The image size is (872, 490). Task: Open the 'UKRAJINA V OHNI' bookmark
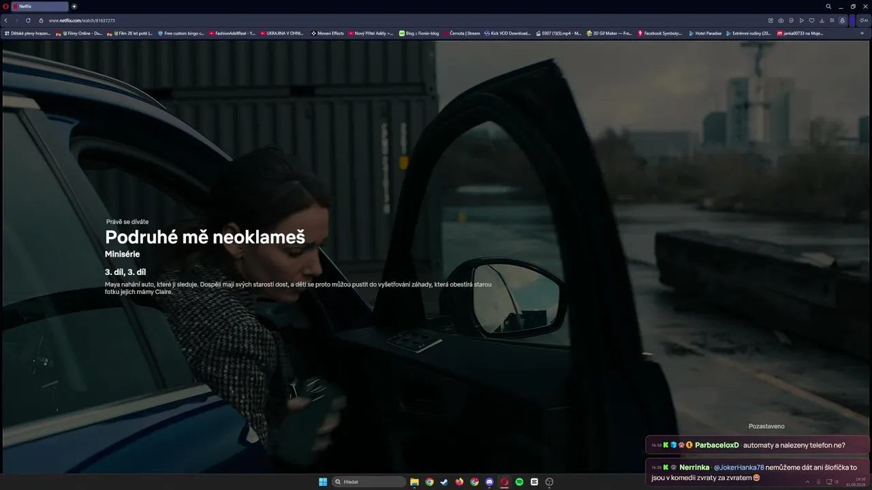(x=282, y=33)
